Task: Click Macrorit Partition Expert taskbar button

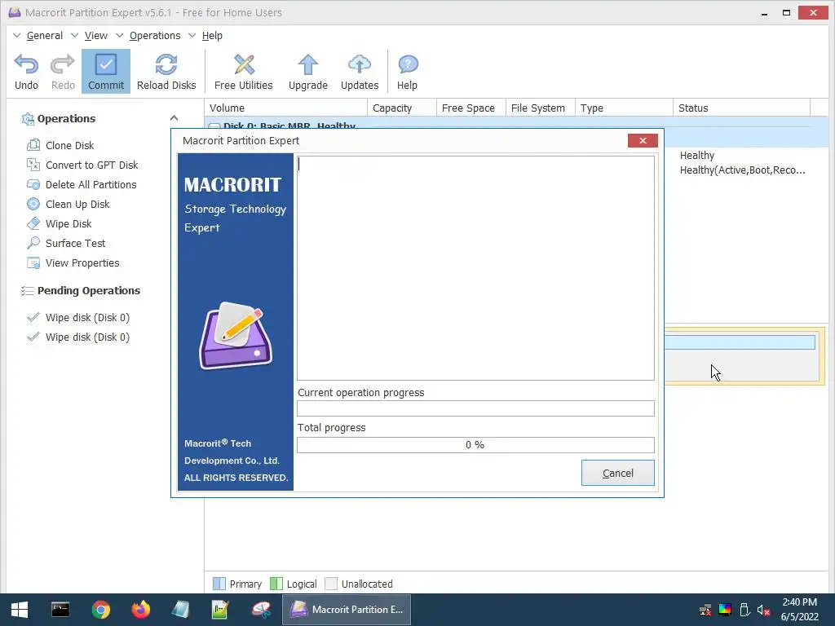Action: (346, 610)
